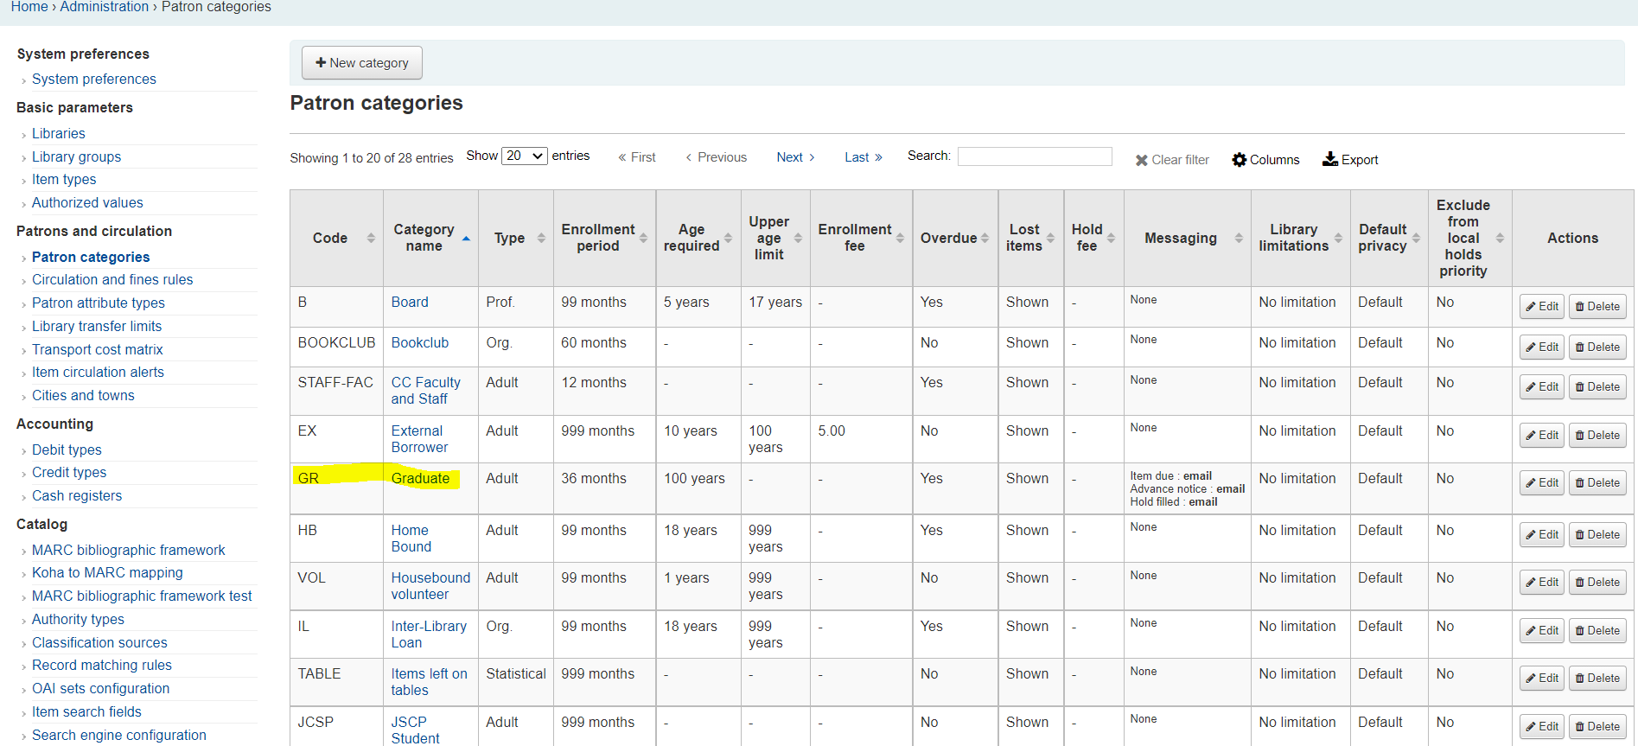Open Patron attribute types link
The image size is (1638, 746).
(x=99, y=303)
